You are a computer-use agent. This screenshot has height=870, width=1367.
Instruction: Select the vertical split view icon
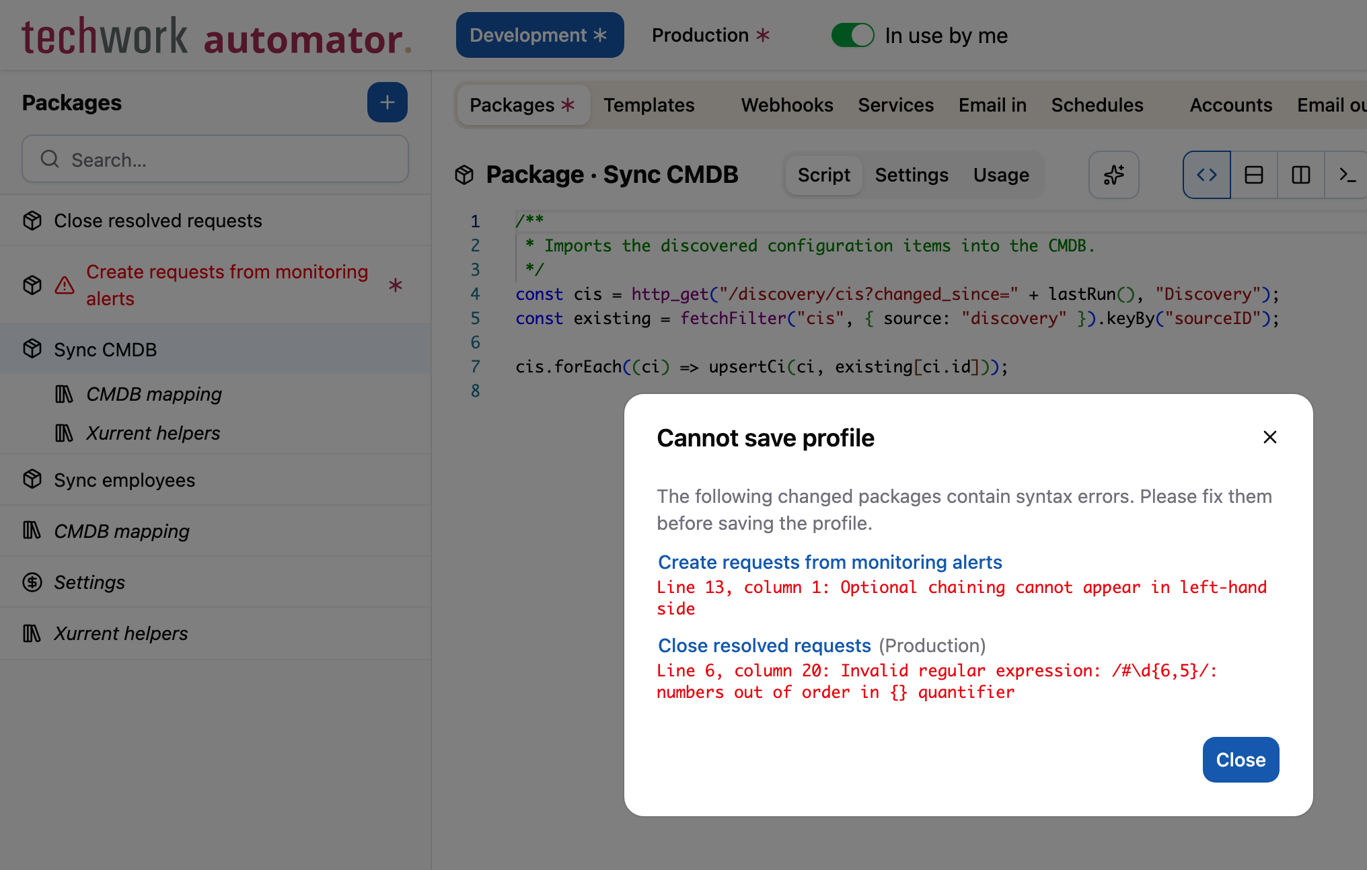1301,175
